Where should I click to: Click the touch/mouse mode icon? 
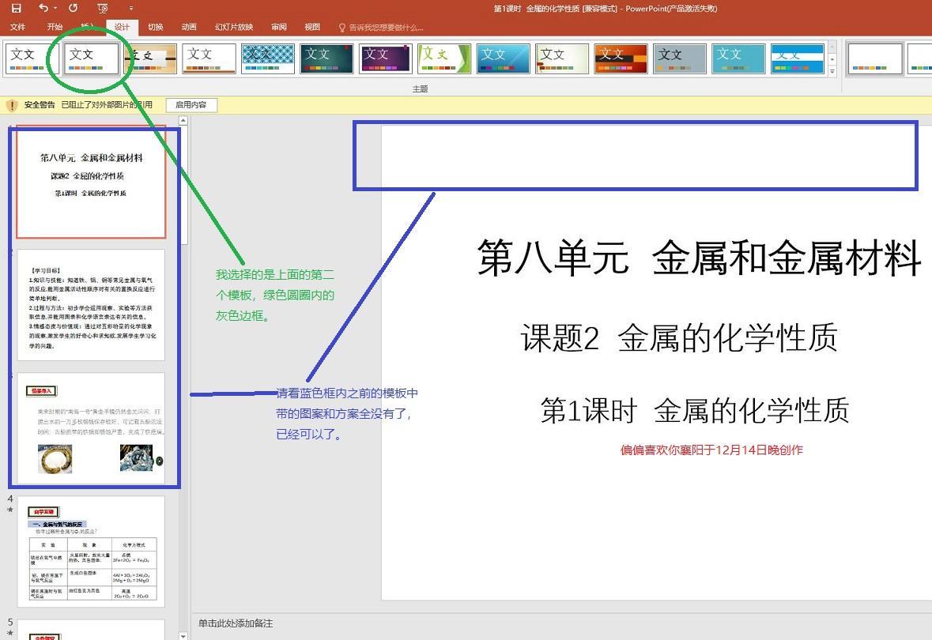101,9
